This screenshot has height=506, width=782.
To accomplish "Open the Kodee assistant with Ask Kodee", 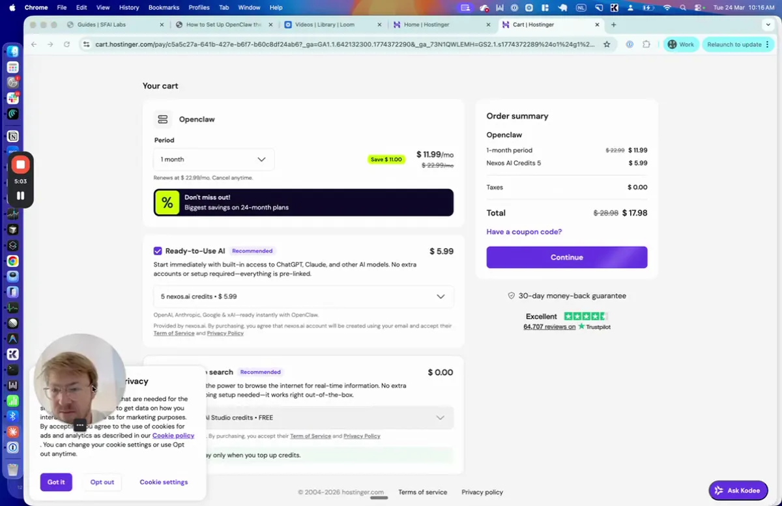I will (738, 490).
